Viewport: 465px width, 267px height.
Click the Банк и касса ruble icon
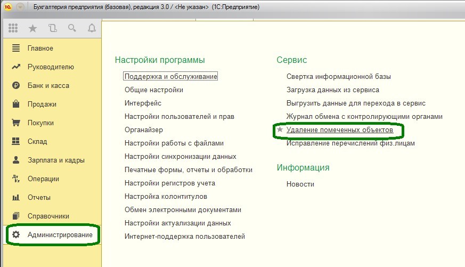coord(16,85)
